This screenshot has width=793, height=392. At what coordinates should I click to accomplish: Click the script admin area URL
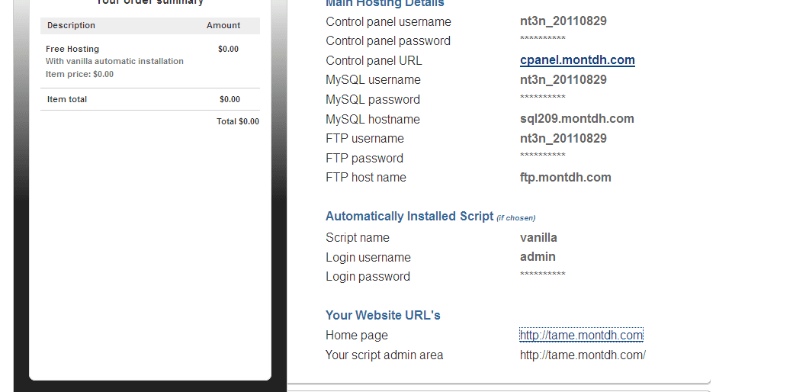point(583,355)
